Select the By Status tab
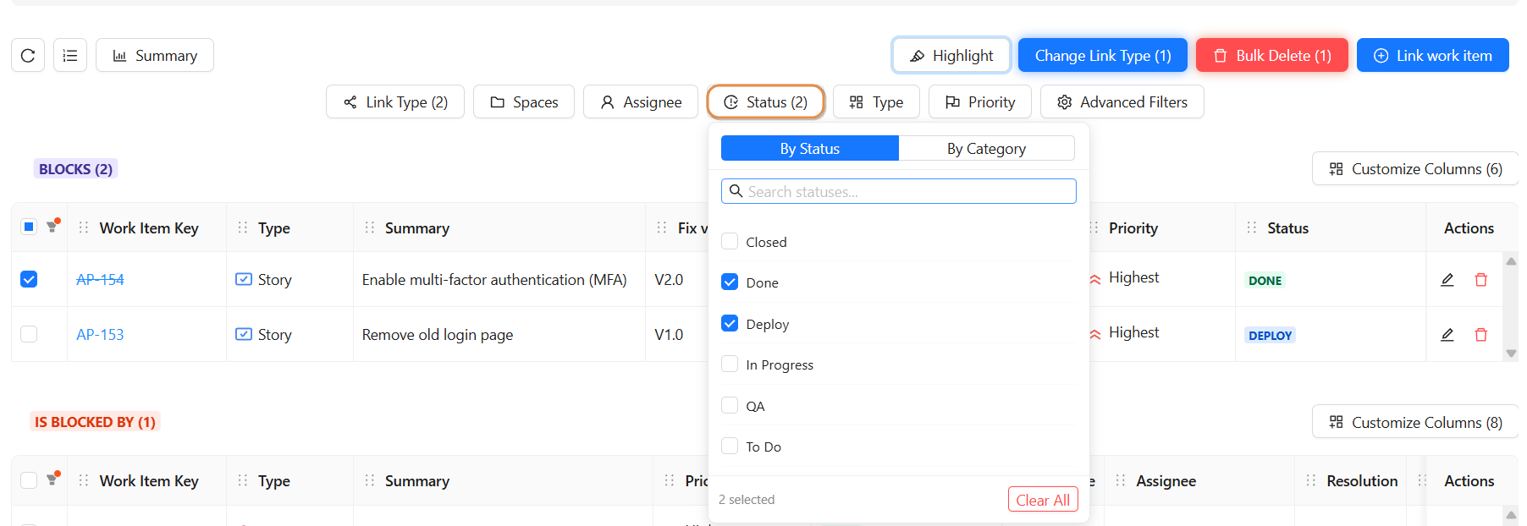This screenshot has width=1527, height=526. pos(809,149)
